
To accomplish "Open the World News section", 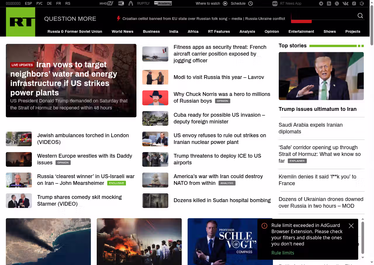I will 122,32.
